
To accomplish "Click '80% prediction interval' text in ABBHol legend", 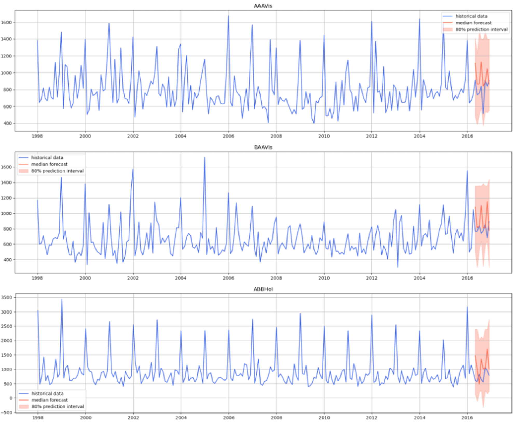I will [x=58, y=407].
